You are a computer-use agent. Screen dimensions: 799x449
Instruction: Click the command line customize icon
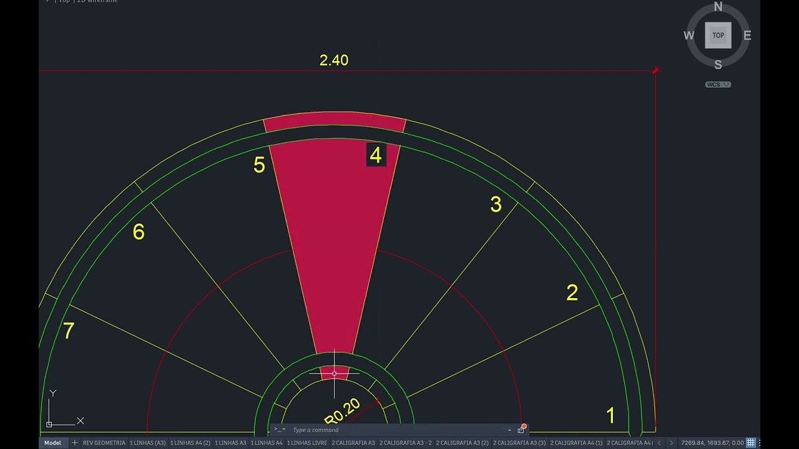tap(521, 429)
